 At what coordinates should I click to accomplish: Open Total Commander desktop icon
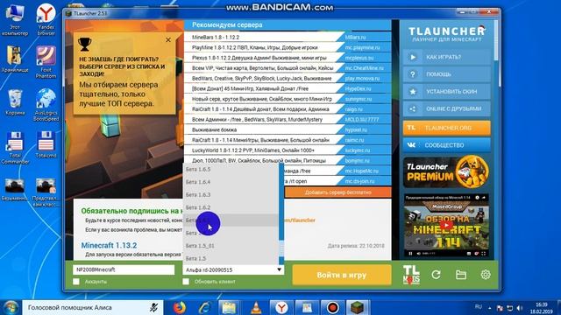(15, 148)
